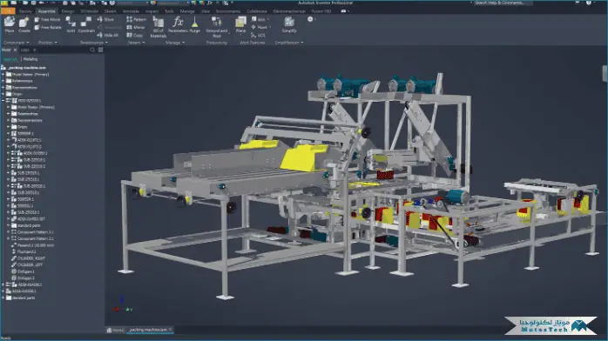
Task: Click Copy in the Pattern panel
Action: point(134,35)
